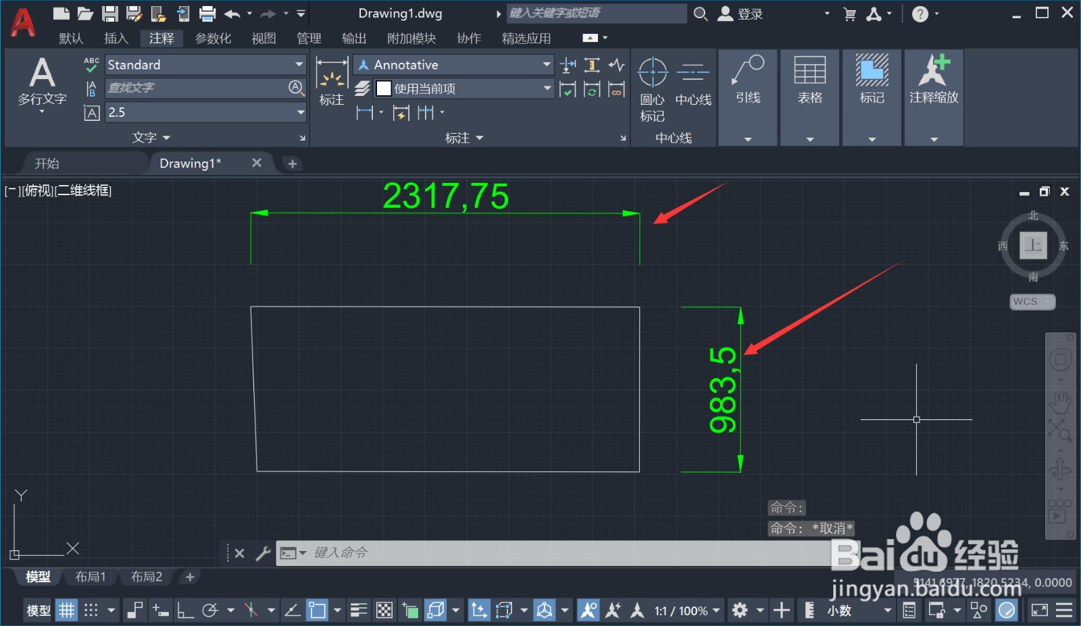Toggle the drawing grid display
The height and width of the screenshot is (626, 1081).
(66, 610)
